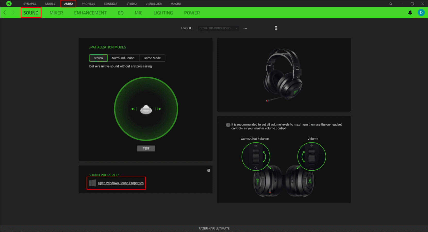
Task: Click the forward navigation chevron
Action: pyautogui.click(x=13, y=12)
